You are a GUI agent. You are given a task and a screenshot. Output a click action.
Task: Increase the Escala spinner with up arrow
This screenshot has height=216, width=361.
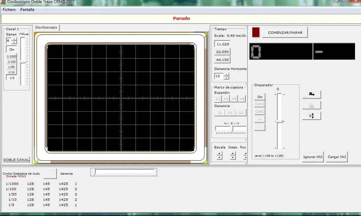220,153
